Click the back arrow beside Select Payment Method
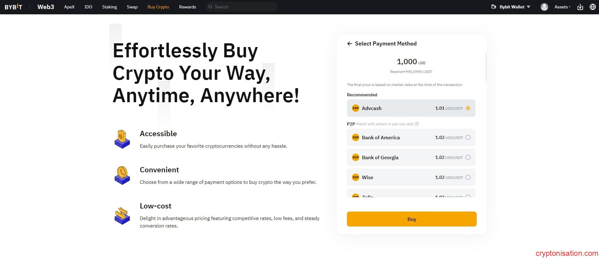This screenshot has height=258, width=599. [x=349, y=44]
